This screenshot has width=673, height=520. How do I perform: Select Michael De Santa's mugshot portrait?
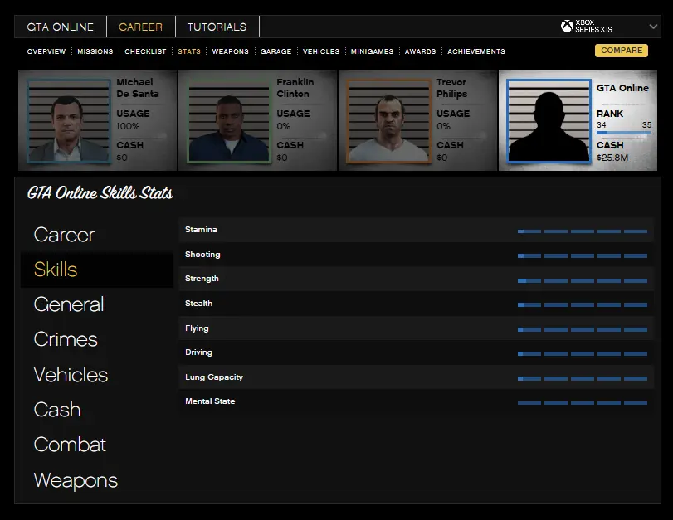point(69,120)
